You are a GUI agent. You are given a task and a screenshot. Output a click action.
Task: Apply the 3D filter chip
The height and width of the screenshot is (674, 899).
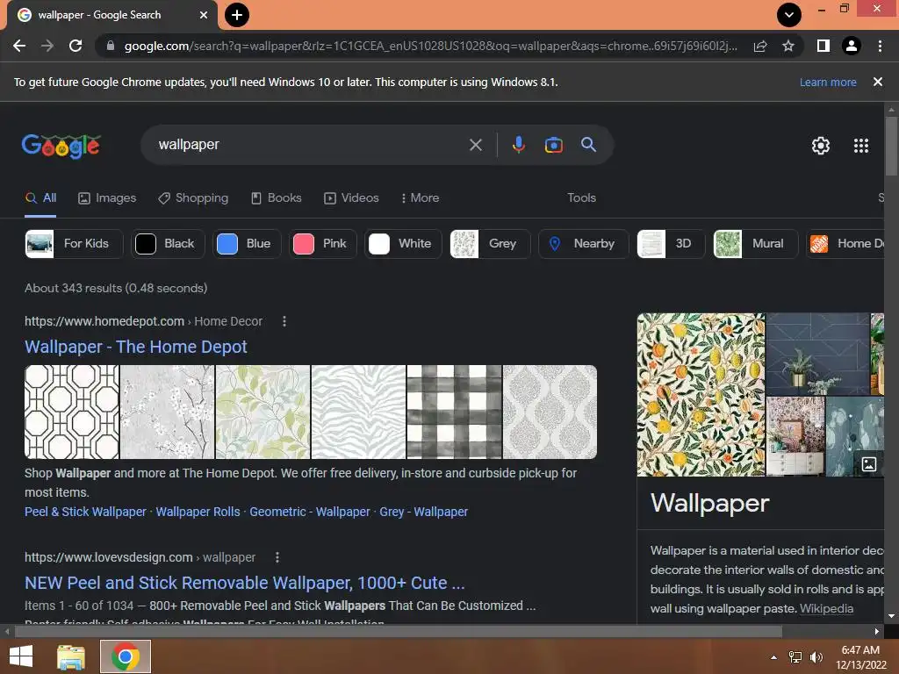tap(671, 244)
